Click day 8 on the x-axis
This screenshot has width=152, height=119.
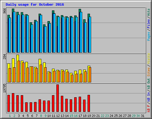pos(41,116)
